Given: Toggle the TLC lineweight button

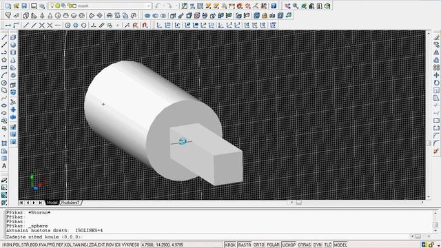Looking at the screenshot, I should pos(328,245).
